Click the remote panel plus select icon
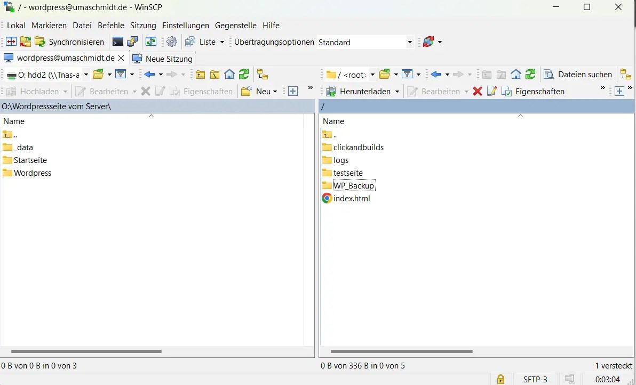Viewport: 636px width, 385px height. click(619, 92)
